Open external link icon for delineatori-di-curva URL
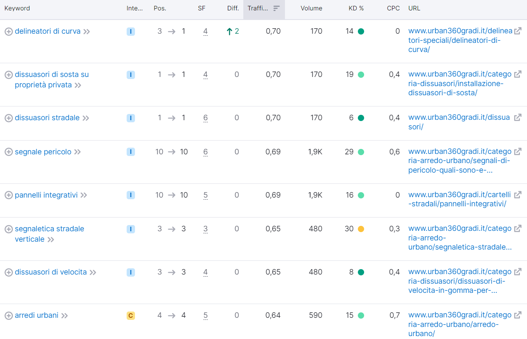This screenshot has width=527, height=339. pos(518,31)
